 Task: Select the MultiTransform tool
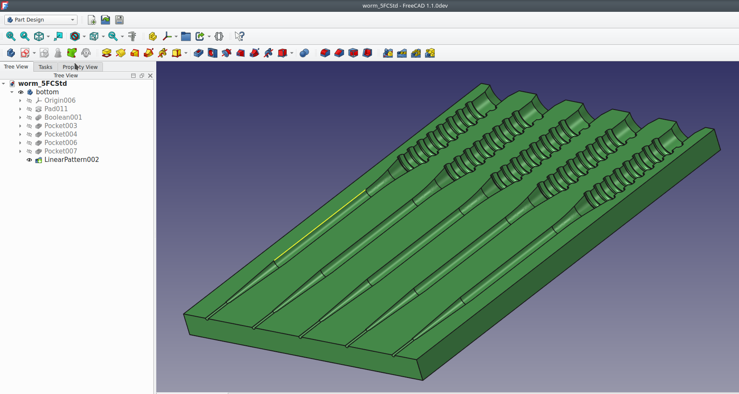(430, 53)
